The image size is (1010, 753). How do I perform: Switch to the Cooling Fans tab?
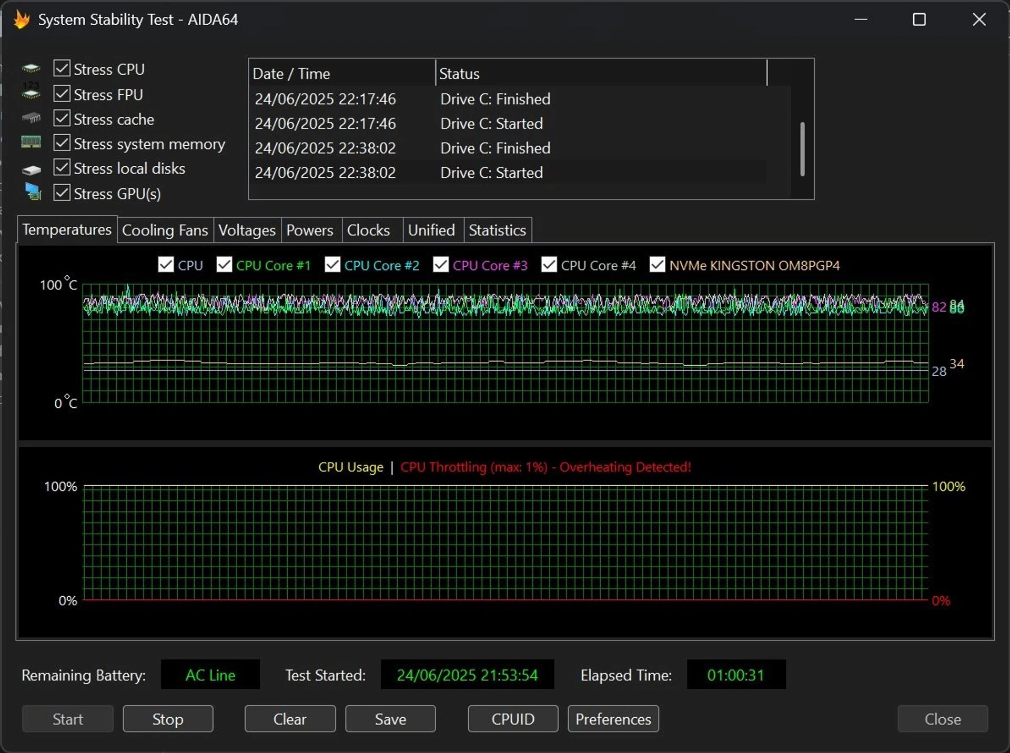click(x=165, y=230)
